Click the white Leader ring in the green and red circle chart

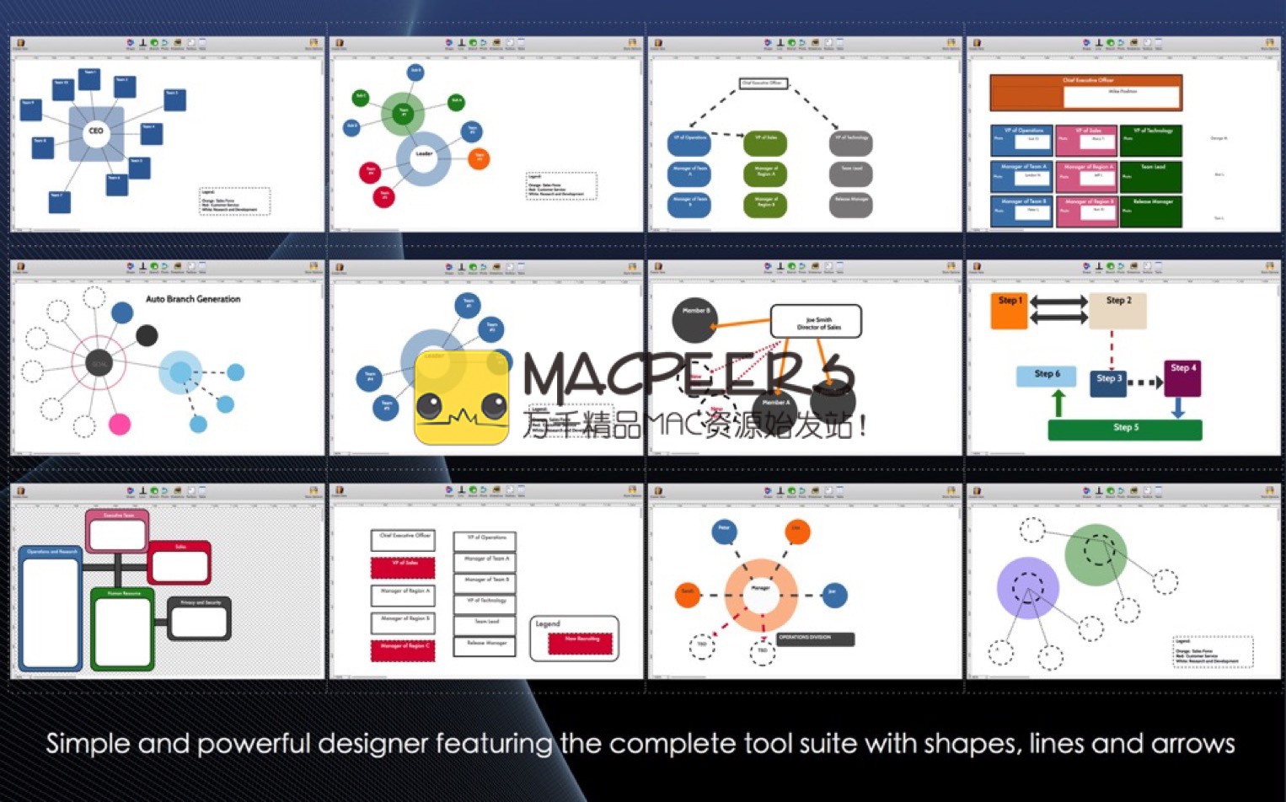tap(423, 157)
